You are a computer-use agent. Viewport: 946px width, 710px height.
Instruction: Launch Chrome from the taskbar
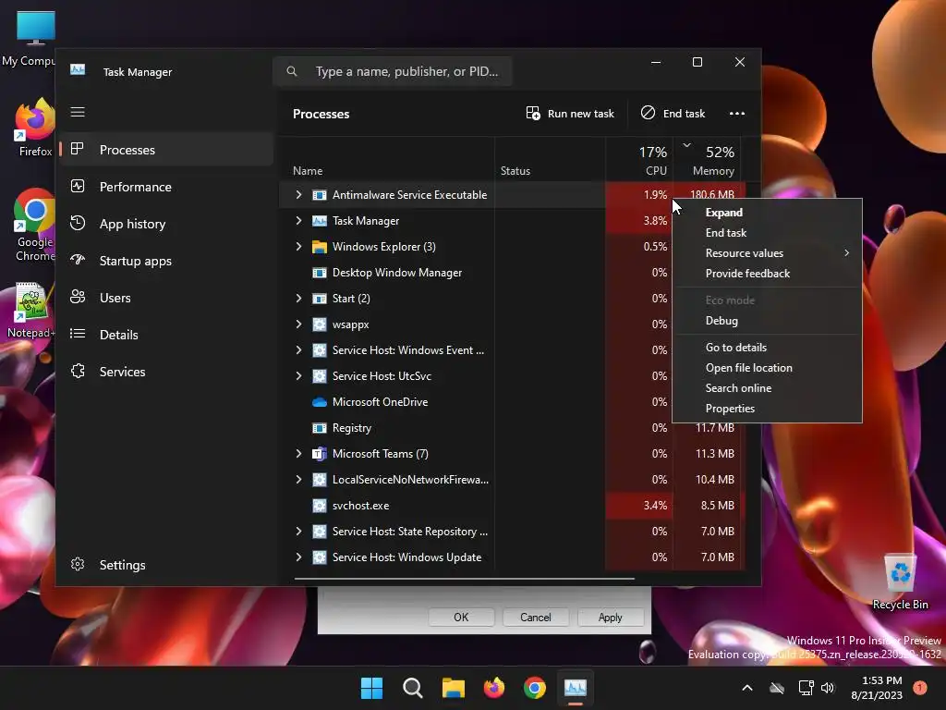[x=535, y=688]
